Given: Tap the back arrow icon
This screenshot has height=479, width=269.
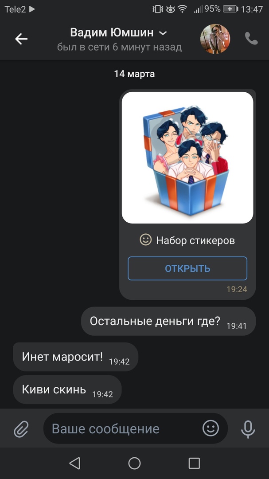Looking at the screenshot, I should pos(21,39).
